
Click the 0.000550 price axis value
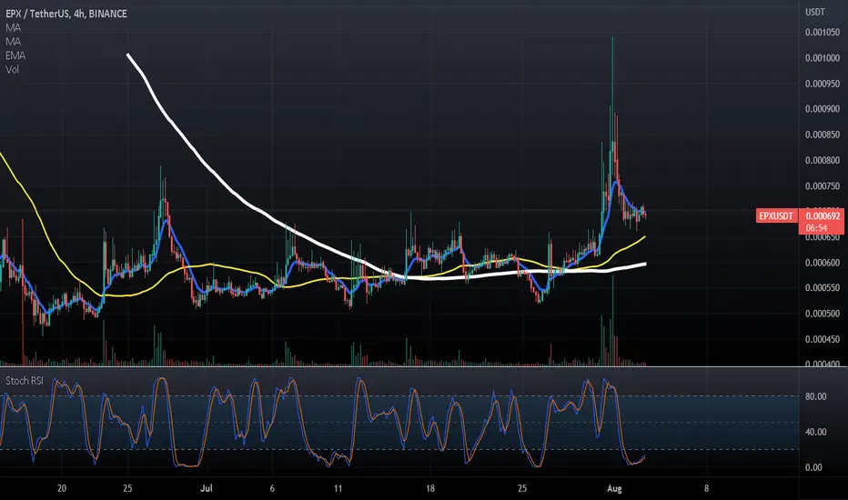click(823, 288)
